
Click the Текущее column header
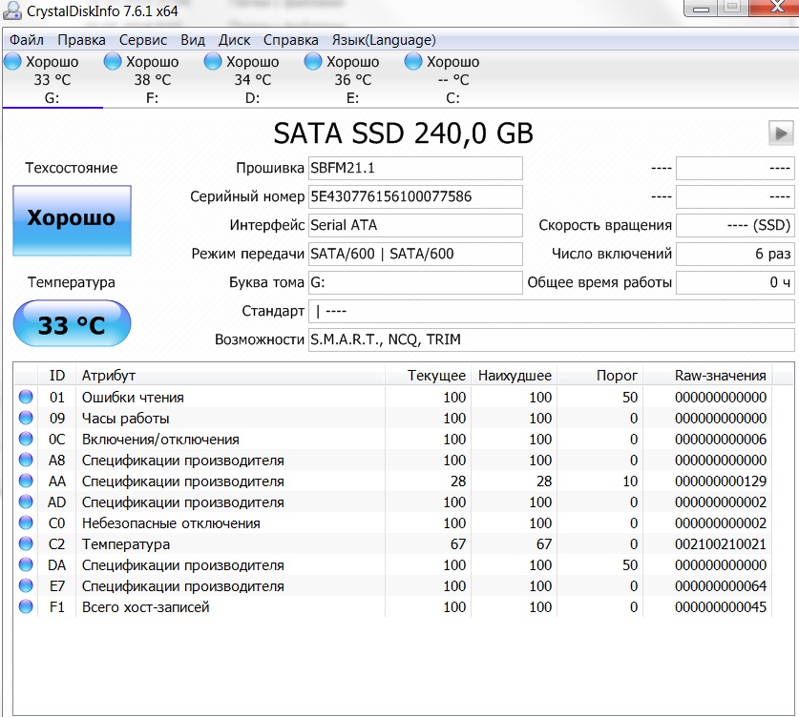428,376
